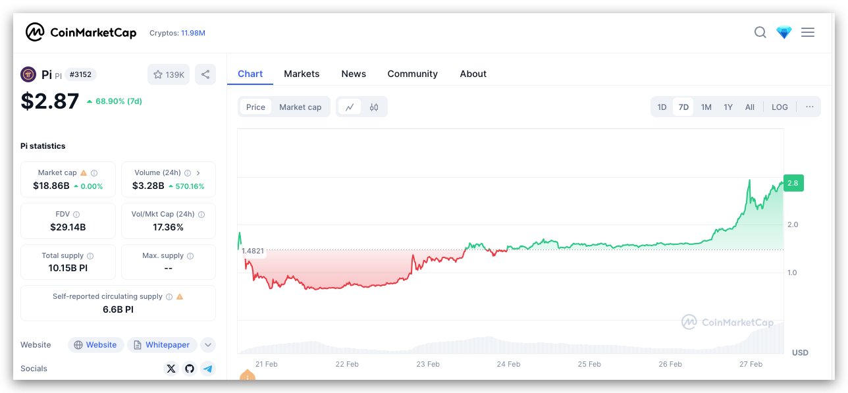Open the GitHub social link
This screenshot has height=393, width=848.
190,369
